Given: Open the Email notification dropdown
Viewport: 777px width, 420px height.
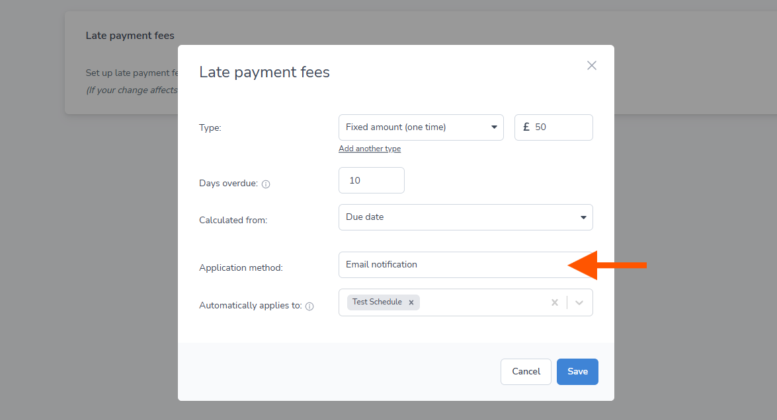Looking at the screenshot, I should (x=453, y=265).
